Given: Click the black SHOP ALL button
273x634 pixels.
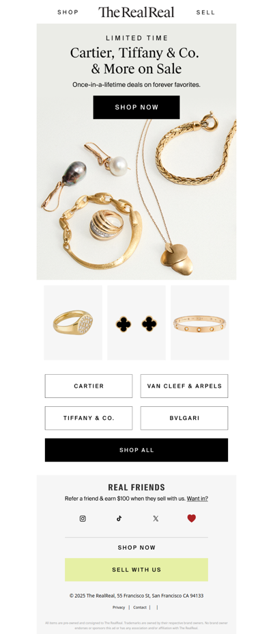Looking at the screenshot, I should pos(136,450).
